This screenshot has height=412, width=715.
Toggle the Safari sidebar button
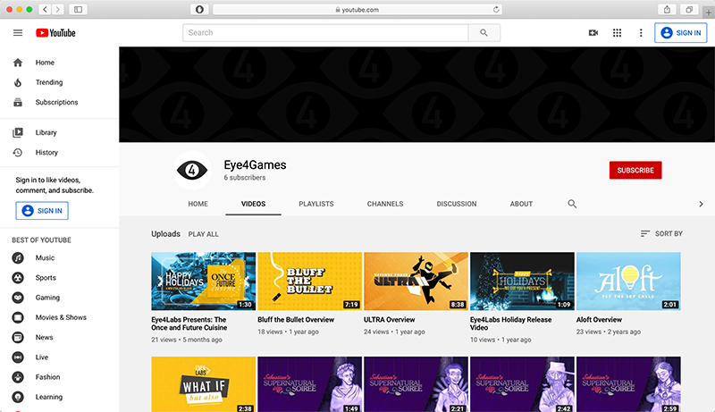pyautogui.click(x=79, y=9)
